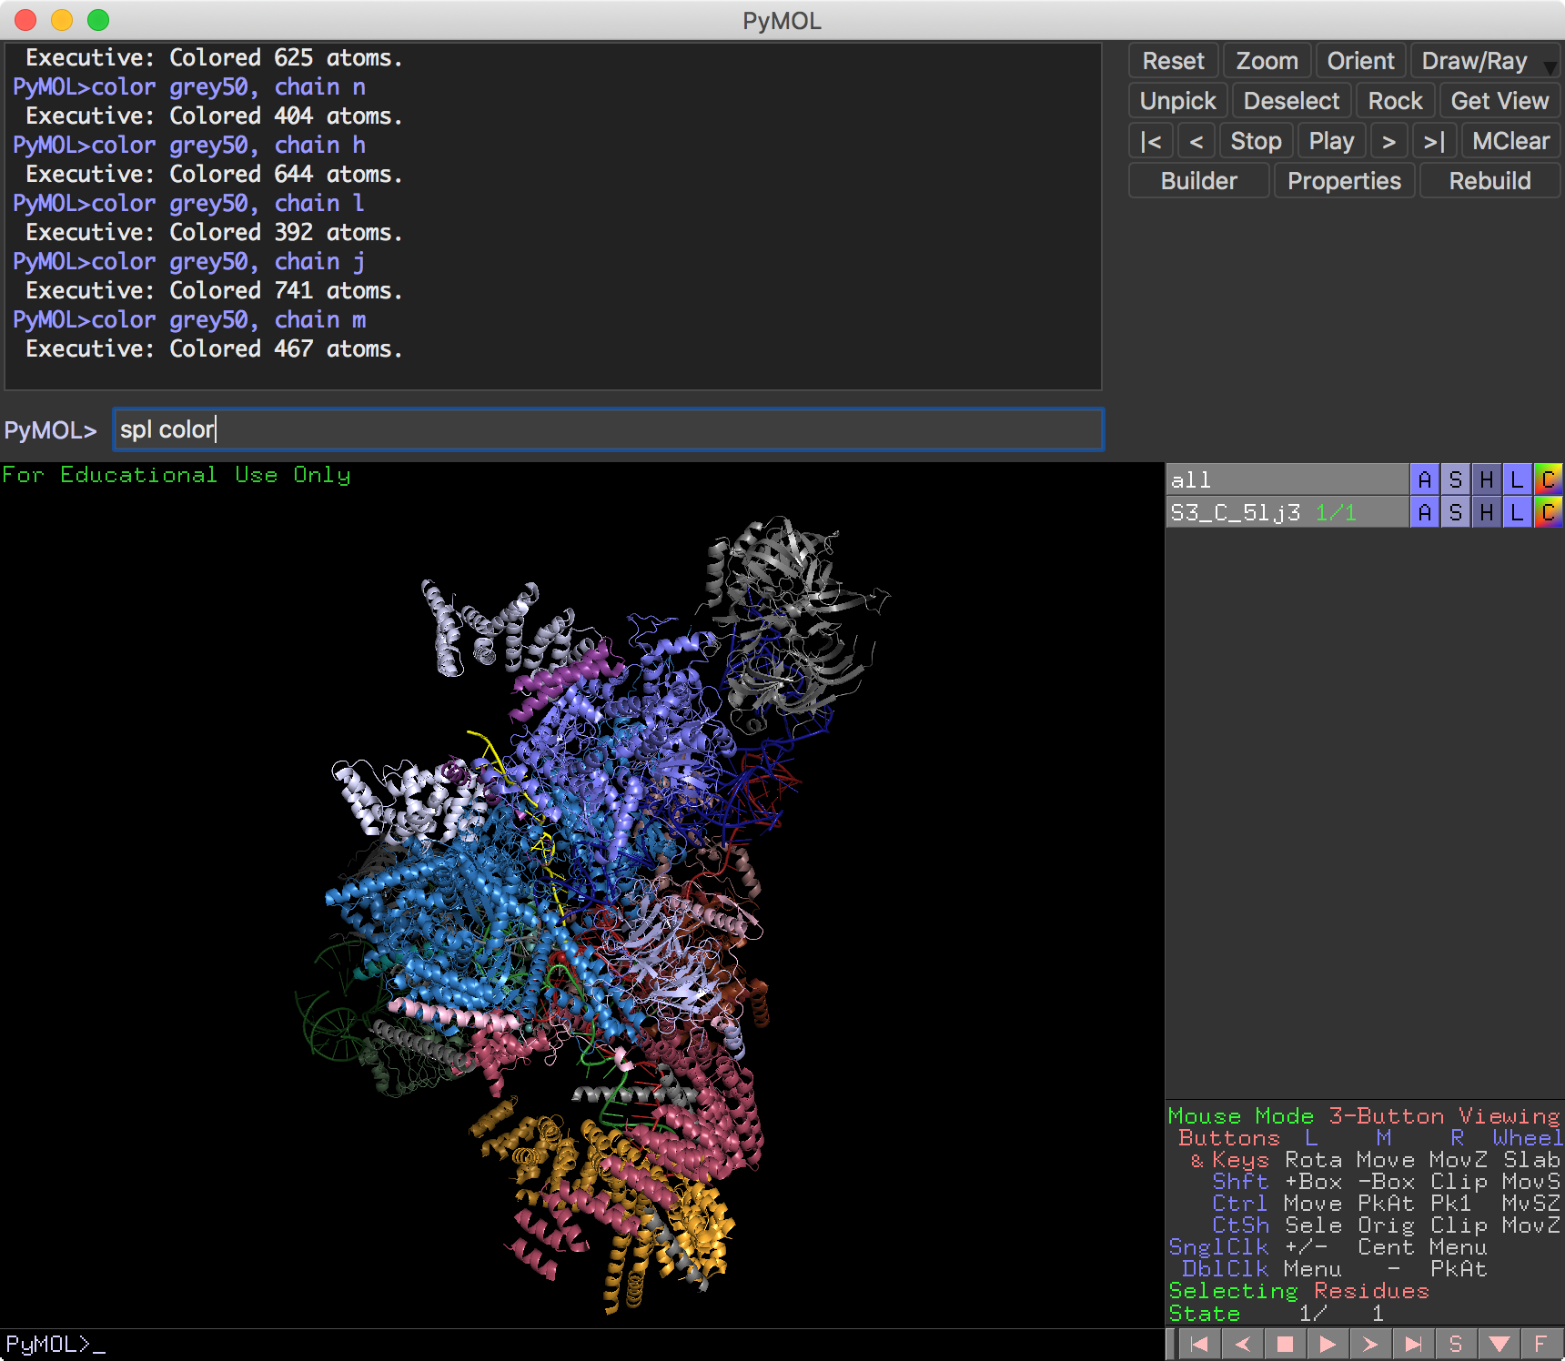Click the step-forward frame arrow in bottom bar
Screen dimensions: 1565x1361
tap(1370, 1344)
